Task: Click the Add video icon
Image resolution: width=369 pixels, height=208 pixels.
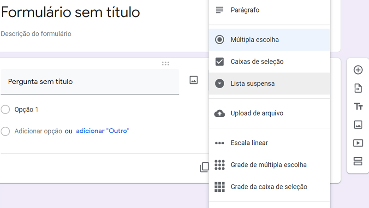Action: pyautogui.click(x=358, y=143)
